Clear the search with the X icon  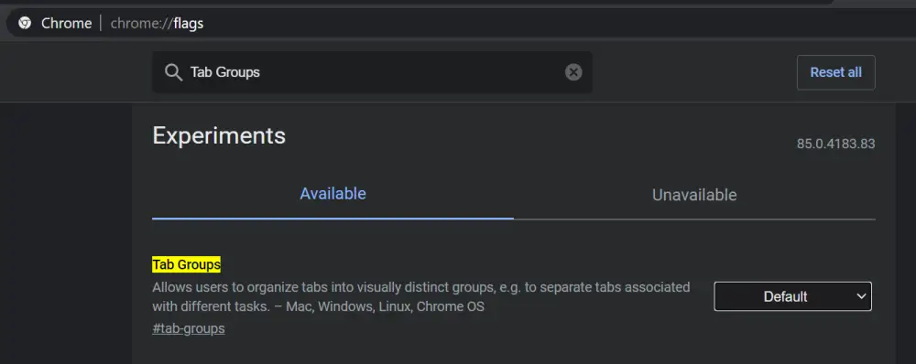tap(573, 72)
